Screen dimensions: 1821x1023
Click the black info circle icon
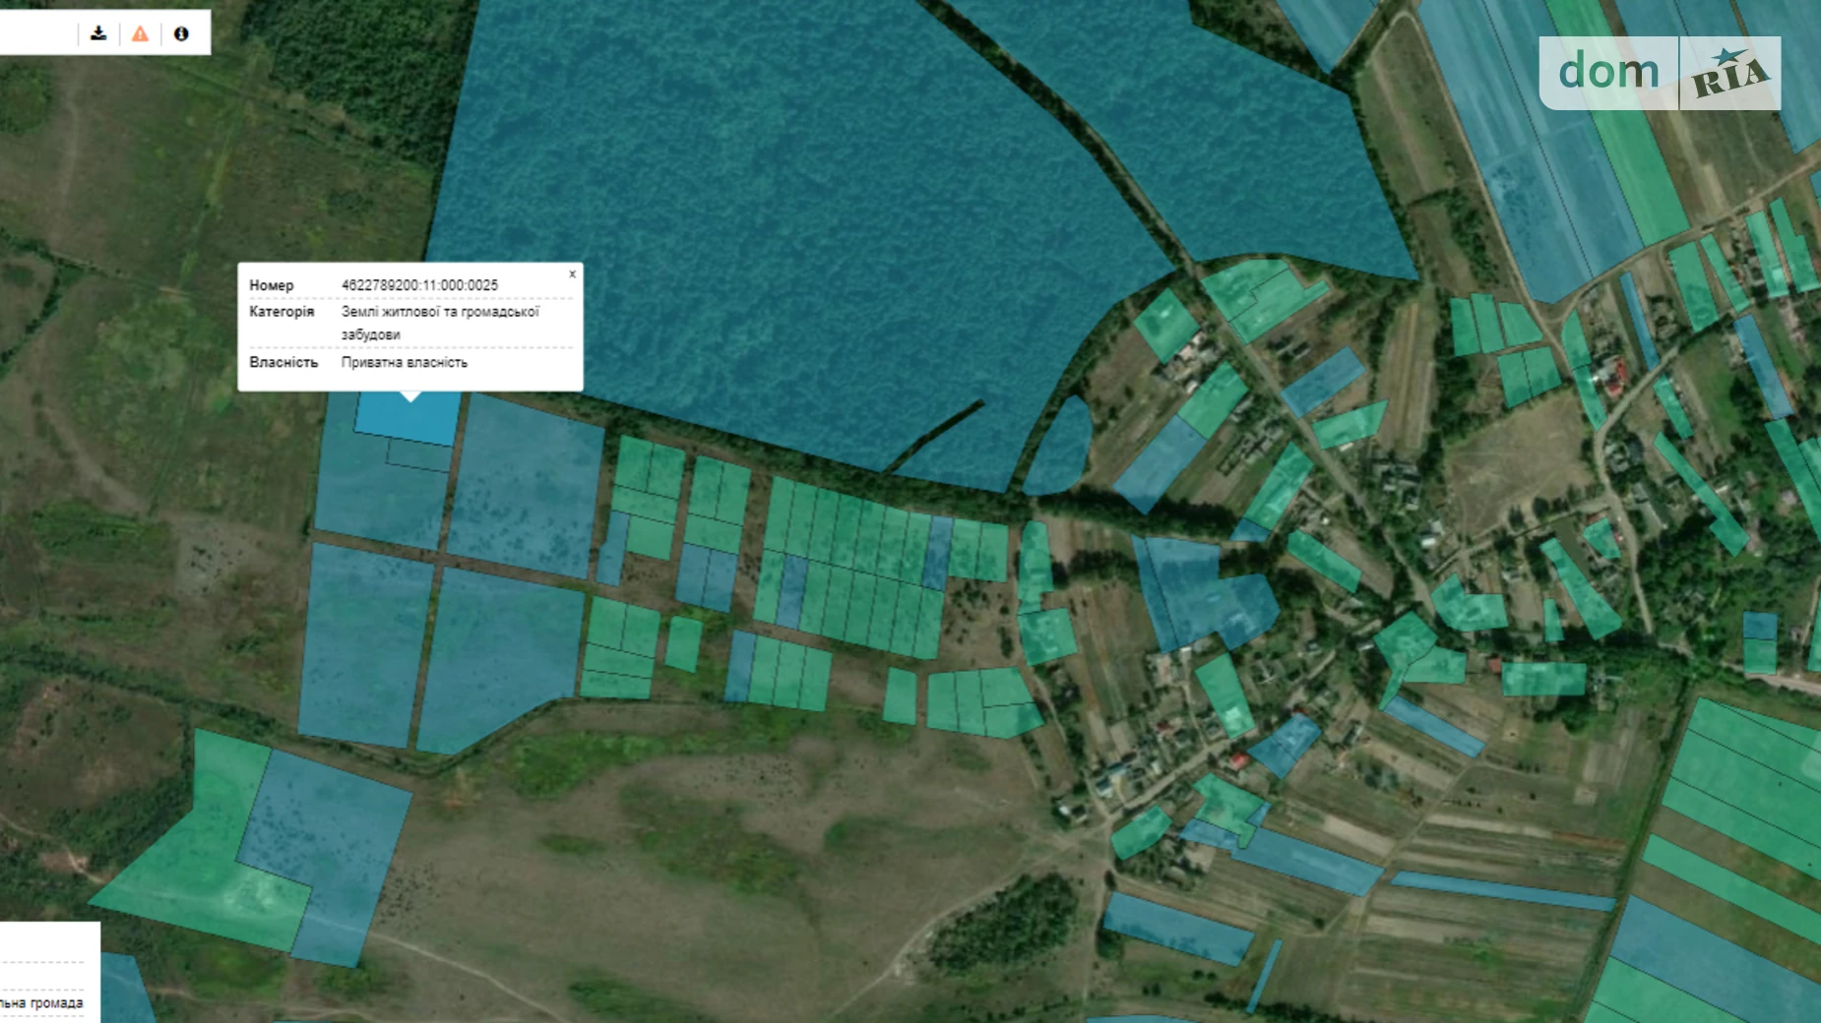tap(181, 33)
